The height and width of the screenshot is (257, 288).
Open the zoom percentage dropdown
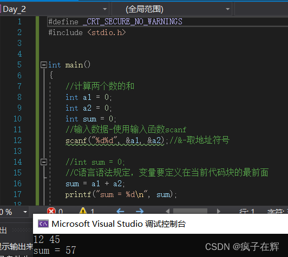[x=25, y=212]
